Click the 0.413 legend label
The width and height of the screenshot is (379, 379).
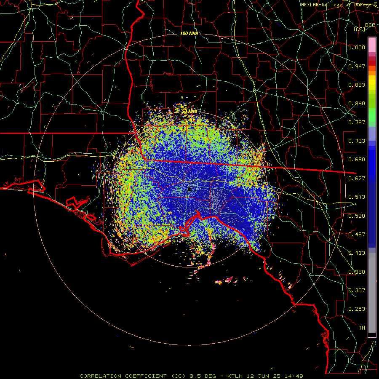tap(357, 253)
